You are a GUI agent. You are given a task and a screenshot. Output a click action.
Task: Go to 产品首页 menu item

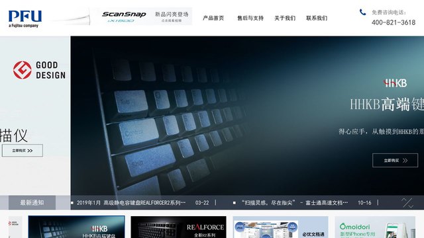[213, 18]
